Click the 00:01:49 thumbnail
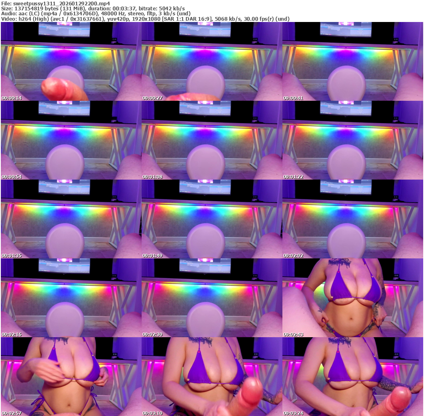The height and width of the screenshot is (416, 424). 212,219
